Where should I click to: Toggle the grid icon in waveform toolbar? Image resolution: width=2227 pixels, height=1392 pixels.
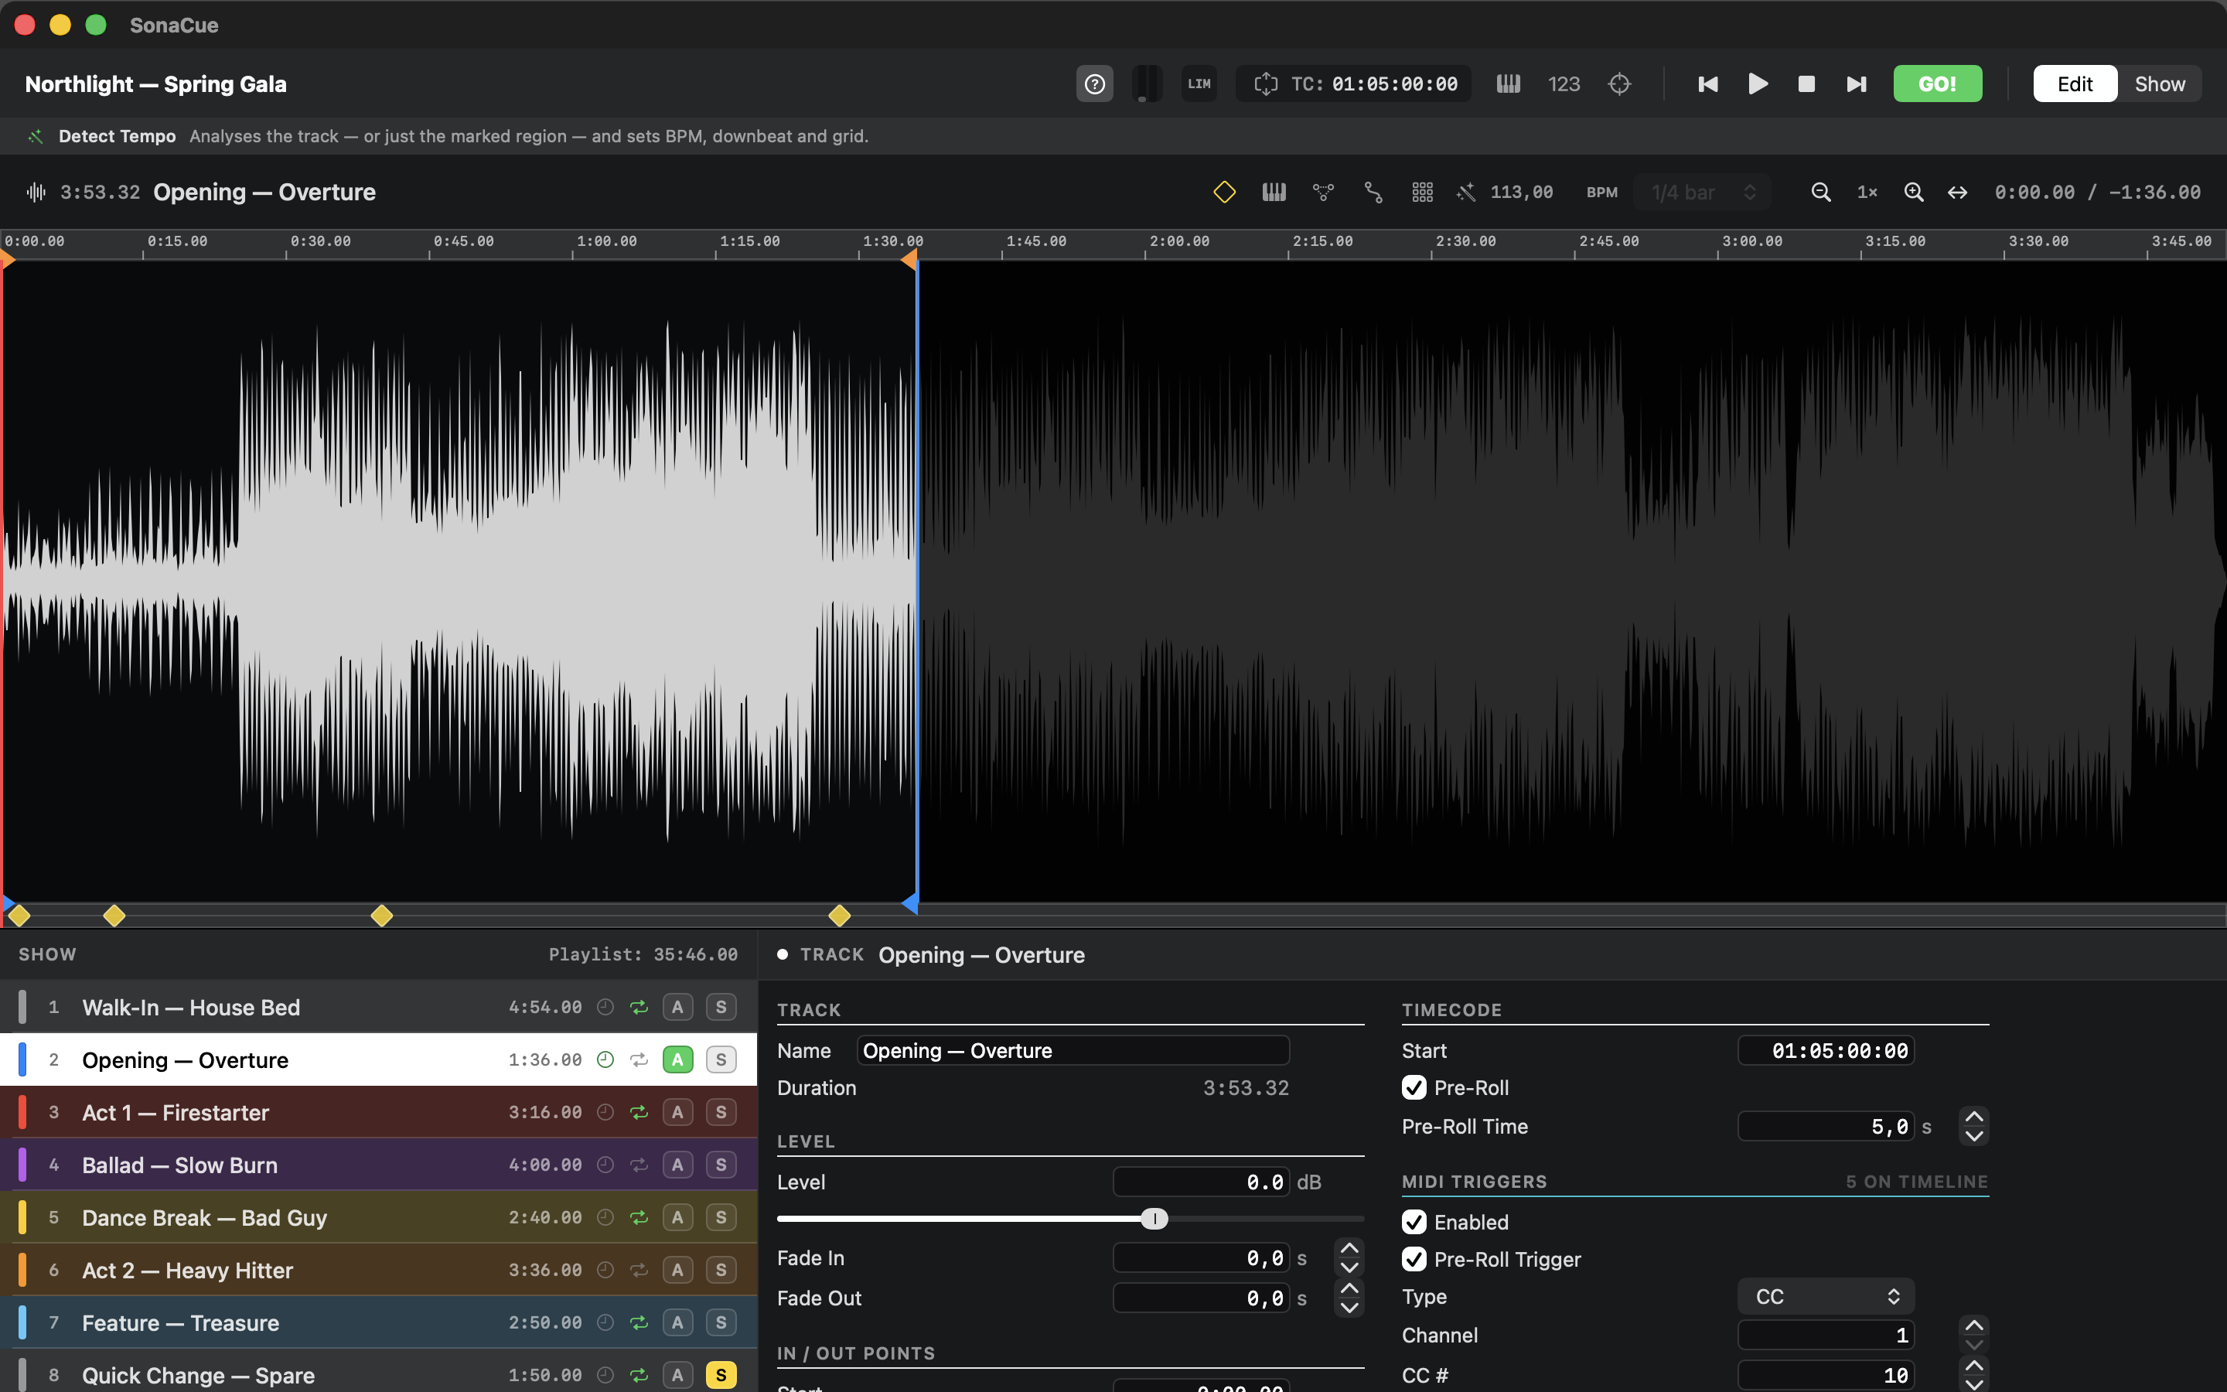[x=1423, y=192]
